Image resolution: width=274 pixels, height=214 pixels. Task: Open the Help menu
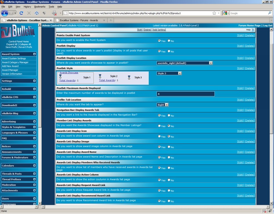(x=59, y=7)
